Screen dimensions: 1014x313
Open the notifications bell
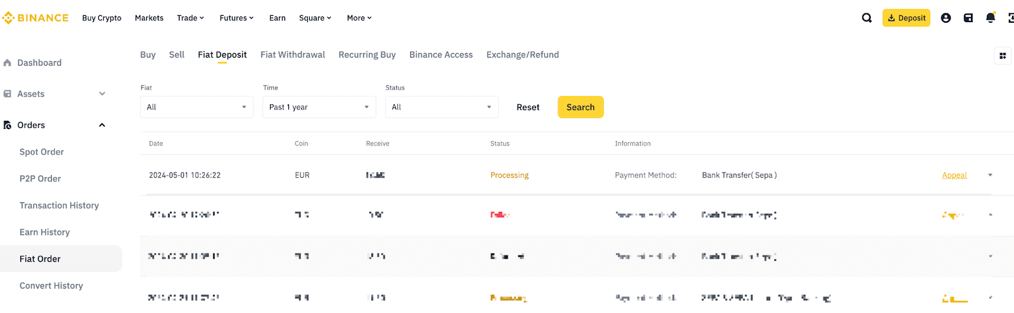[990, 18]
